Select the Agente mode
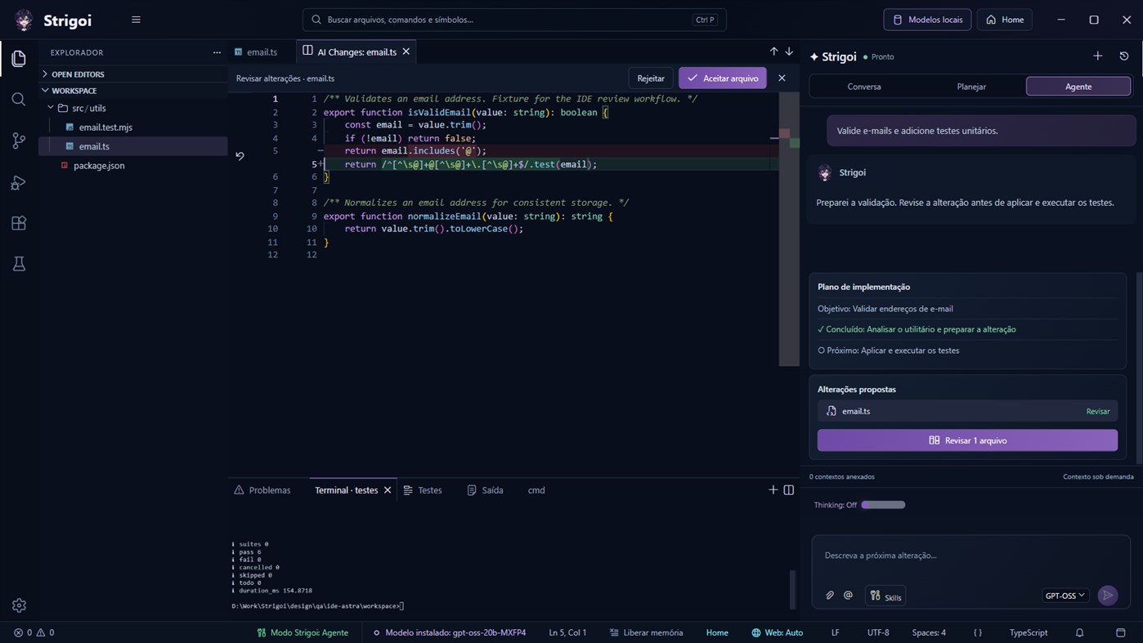The width and height of the screenshot is (1143, 643). click(x=1078, y=87)
